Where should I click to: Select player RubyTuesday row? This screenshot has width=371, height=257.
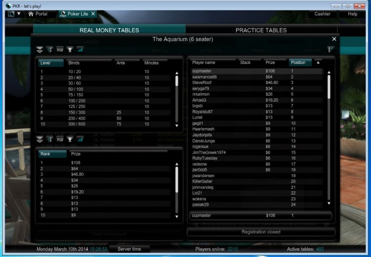(x=257, y=158)
